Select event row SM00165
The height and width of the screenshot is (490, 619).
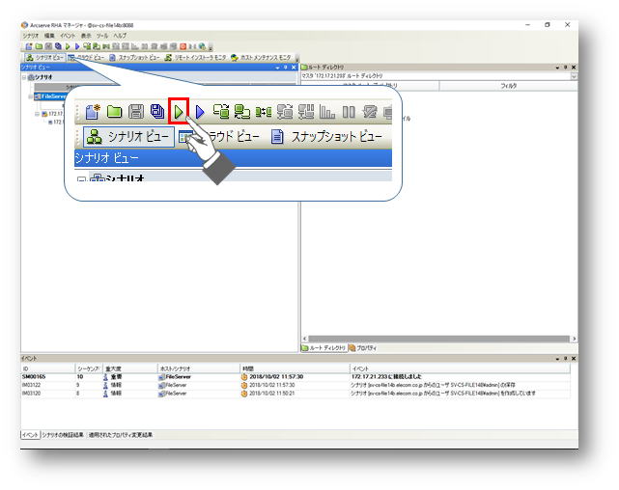pos(295,377)
